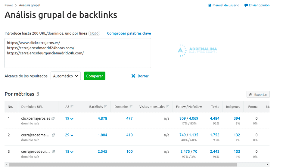
Task: Open domains count 477
Action: (129, 118)
